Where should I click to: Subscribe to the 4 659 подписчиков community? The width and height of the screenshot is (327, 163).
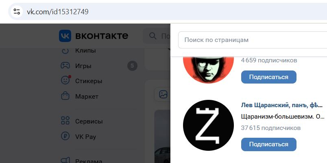268,77
